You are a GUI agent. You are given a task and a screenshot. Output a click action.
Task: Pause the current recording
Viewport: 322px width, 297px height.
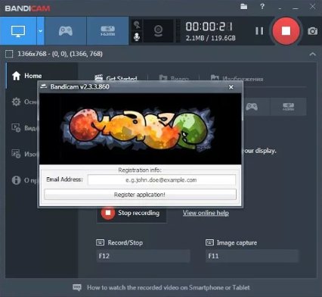[259, 31]
